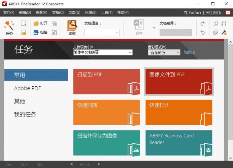The image size is (233, 168).
Task: Start the 快速扫描 task
Action: (x=107, y=112)
